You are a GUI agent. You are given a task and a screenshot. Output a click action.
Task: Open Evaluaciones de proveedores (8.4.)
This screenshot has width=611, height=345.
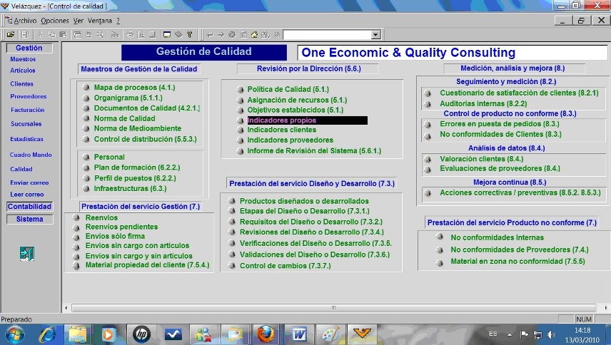(x=500, y=168)
